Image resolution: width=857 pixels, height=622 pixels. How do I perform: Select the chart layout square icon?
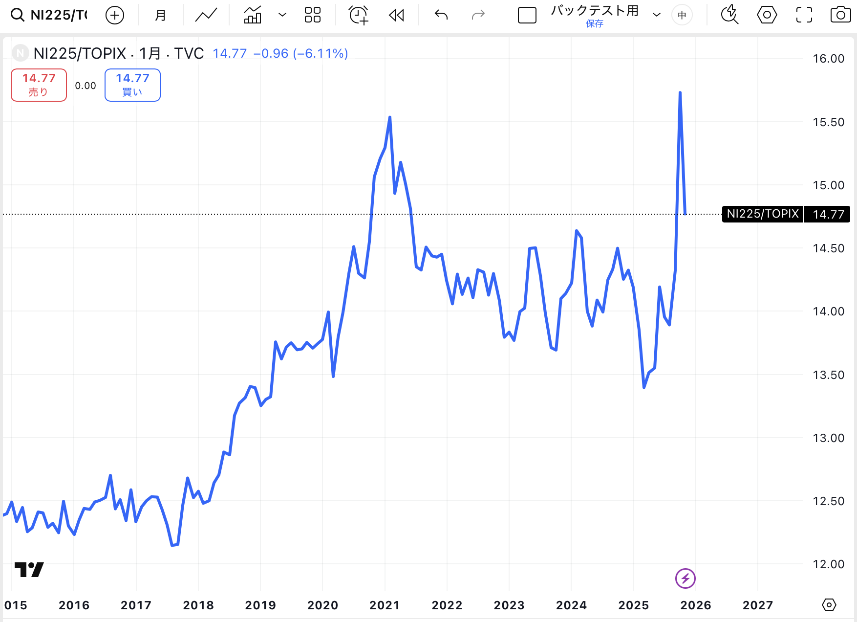click(527, 15)
